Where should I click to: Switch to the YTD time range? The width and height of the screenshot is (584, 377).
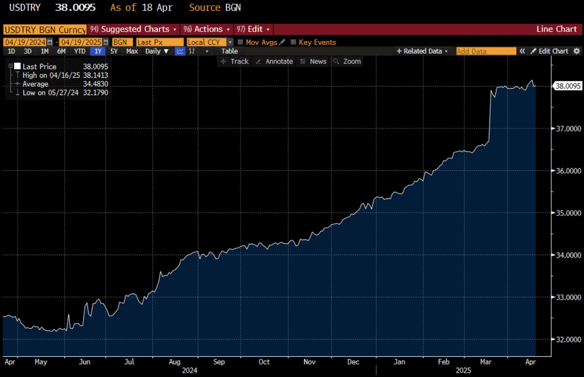point(79,51)
